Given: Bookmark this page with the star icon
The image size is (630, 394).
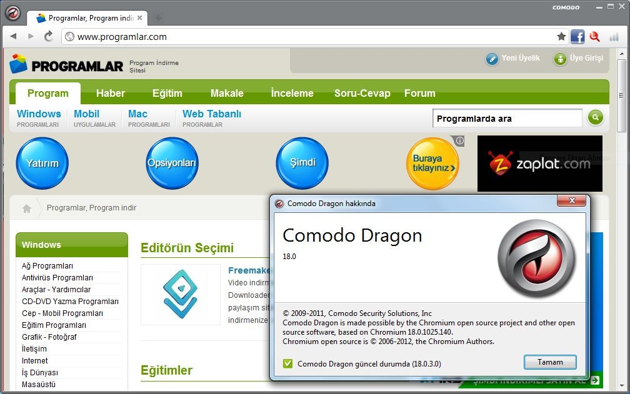Looking at the screenshot, I should coord(561,37).
